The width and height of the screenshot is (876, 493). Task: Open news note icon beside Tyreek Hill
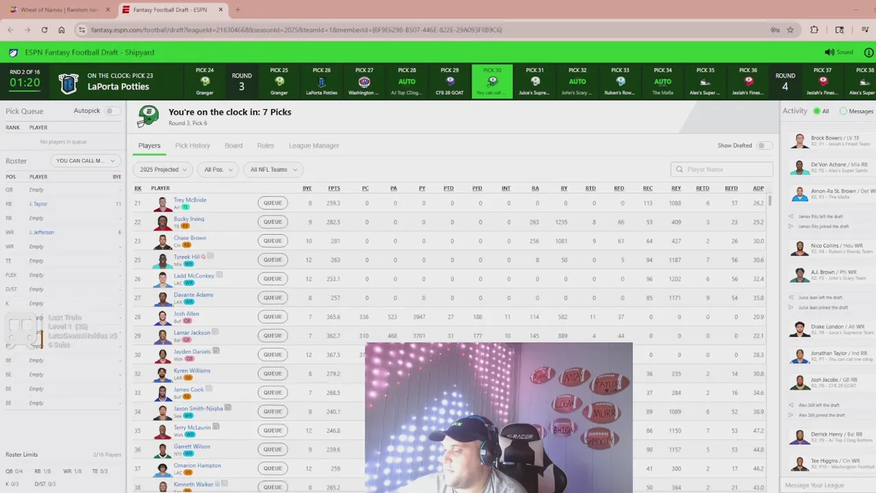coord(211,256)
